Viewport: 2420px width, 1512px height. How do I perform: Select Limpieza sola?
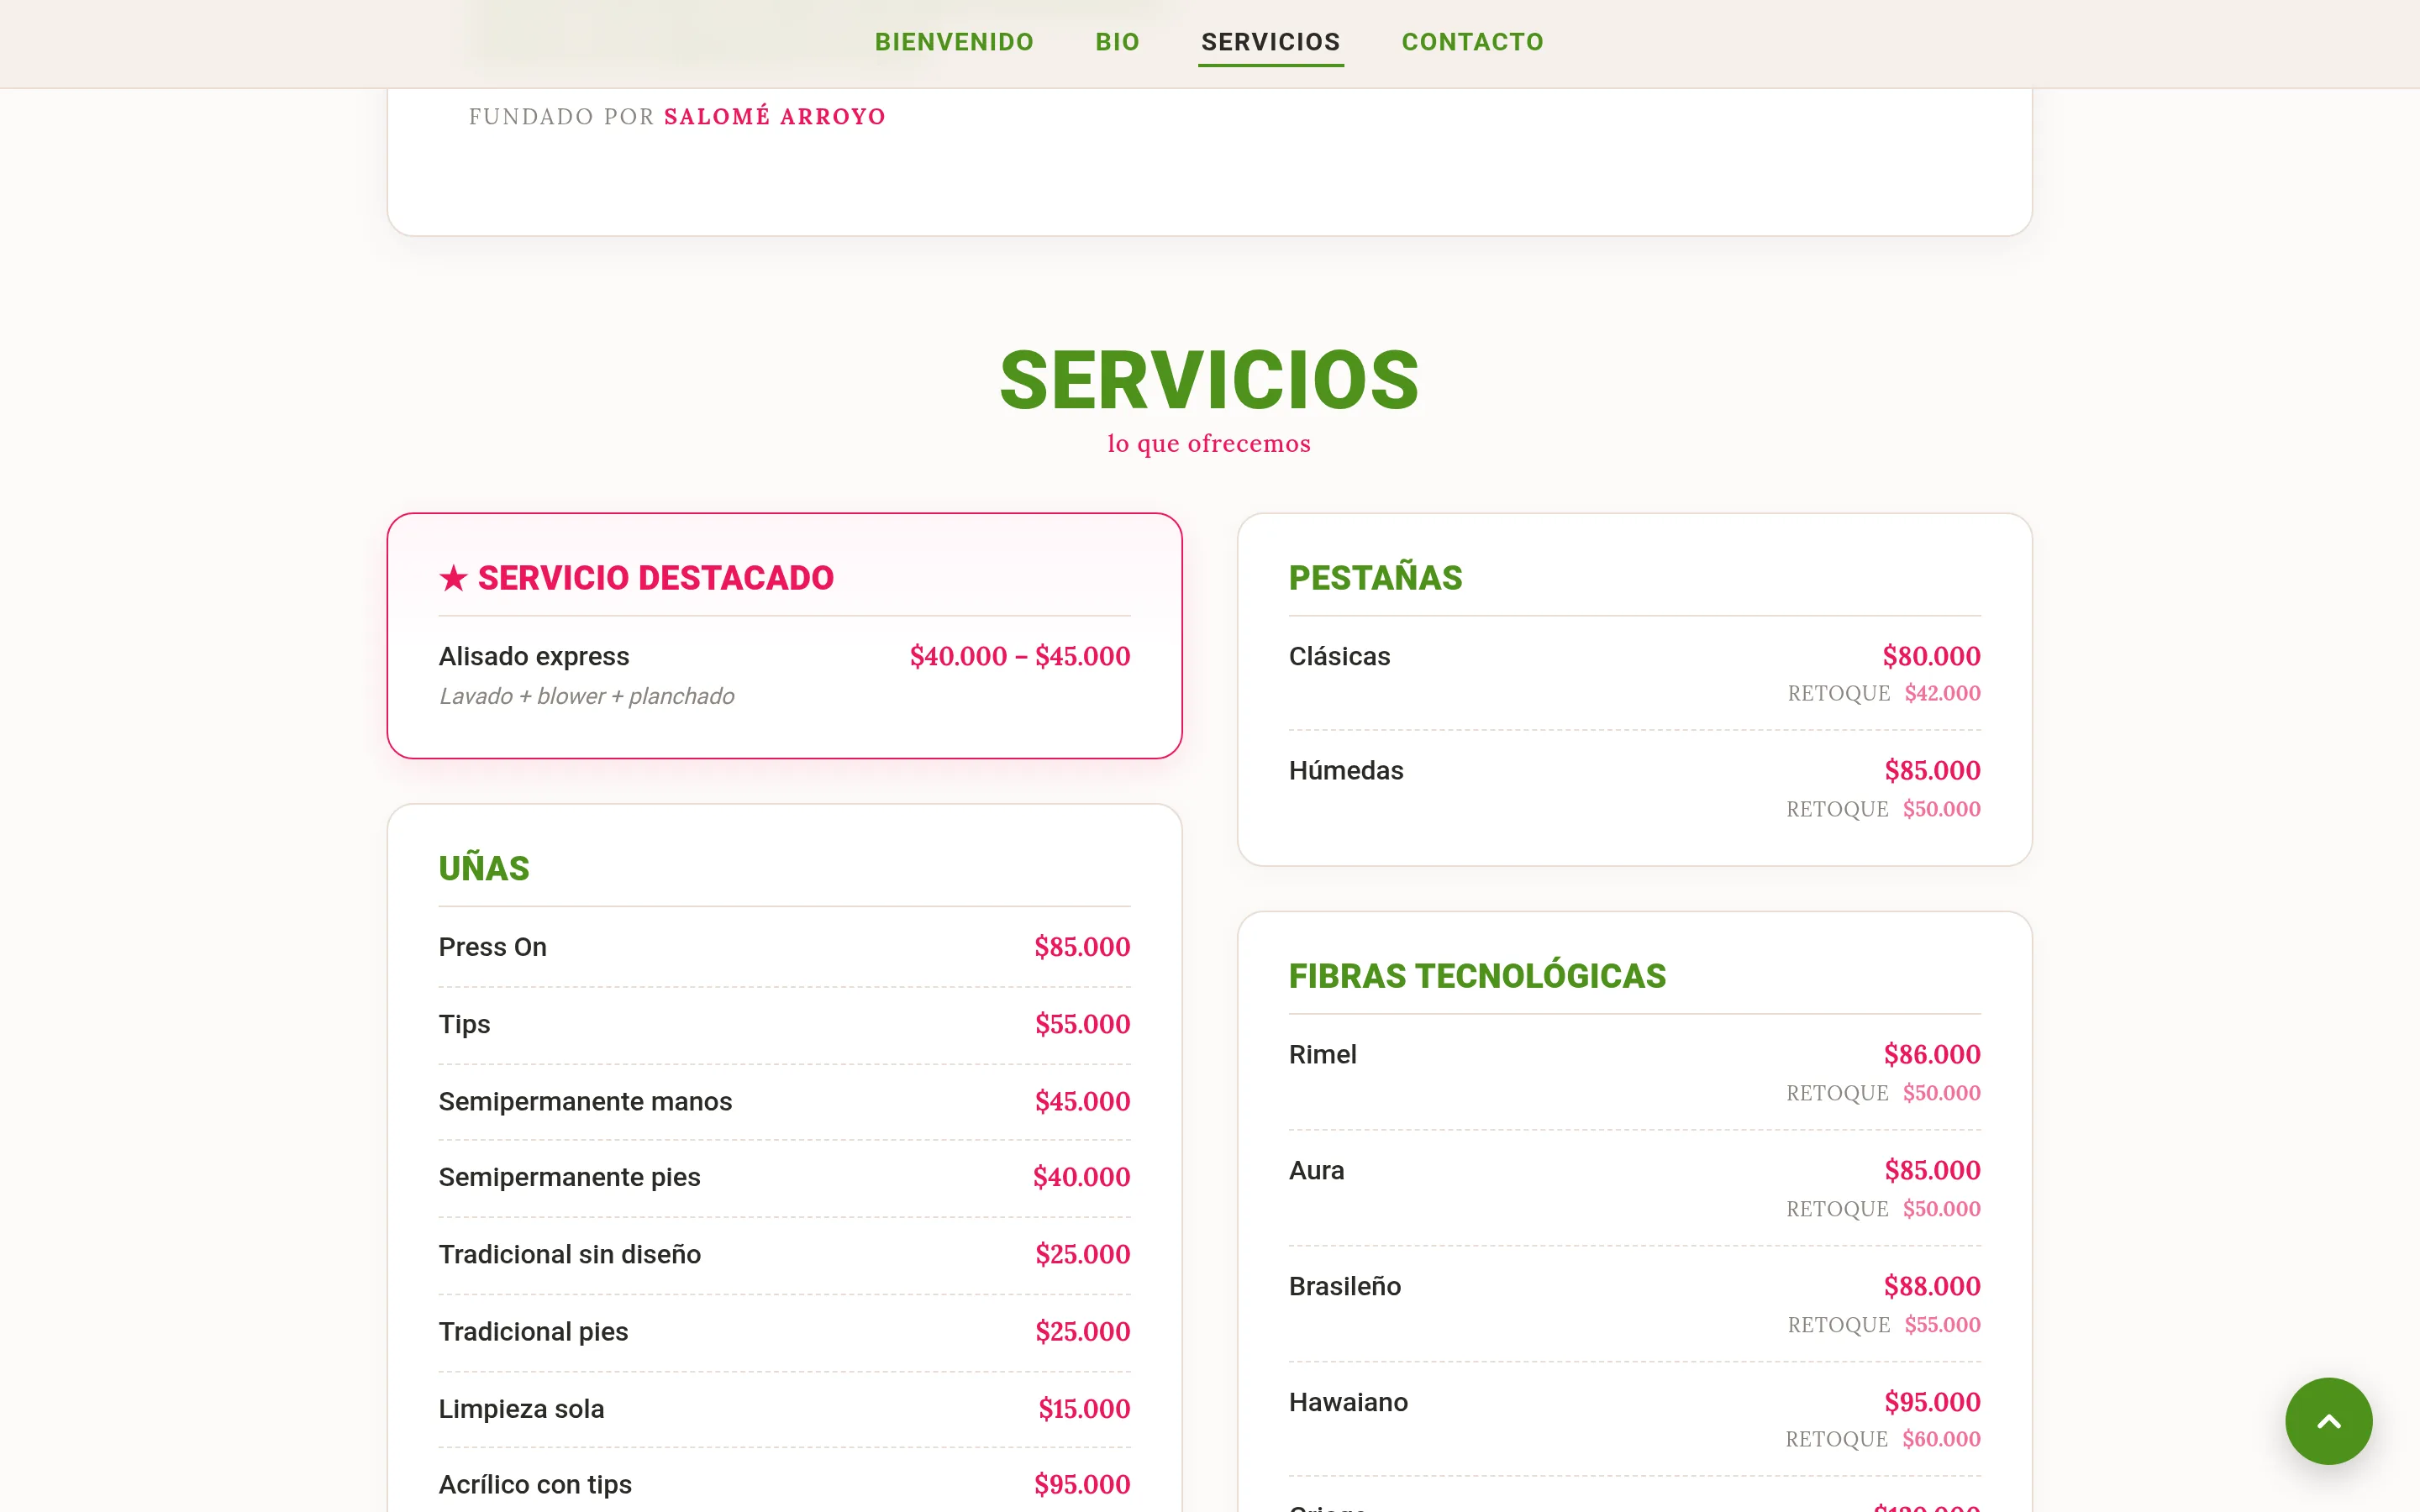tap(521, 1409)
